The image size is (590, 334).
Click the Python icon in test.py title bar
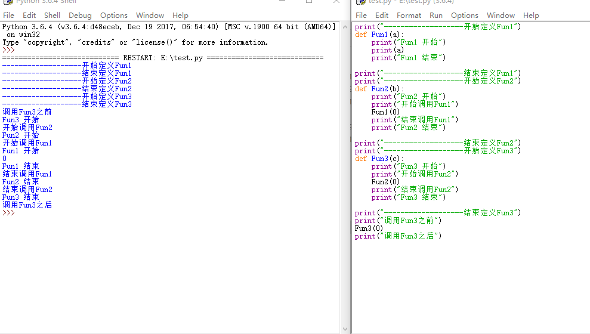pos(360,2)
